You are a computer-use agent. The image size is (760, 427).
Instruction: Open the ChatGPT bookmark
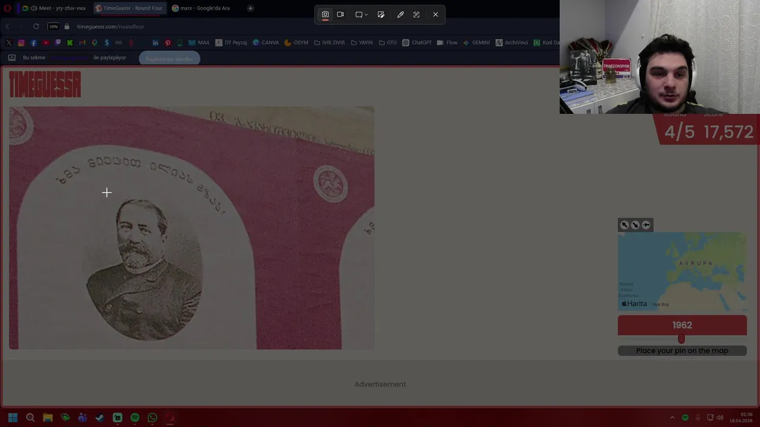point(417,43)
